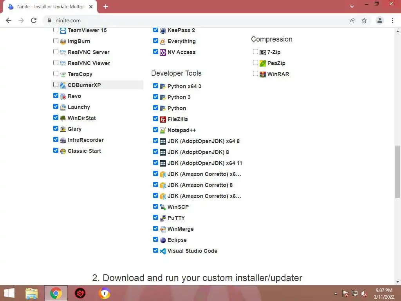The image size is (401, 301).
Task: Click the JDK (AdoptOpenJDK) x64 11 label
Action: pyautogui.click(x=205, y=163)
